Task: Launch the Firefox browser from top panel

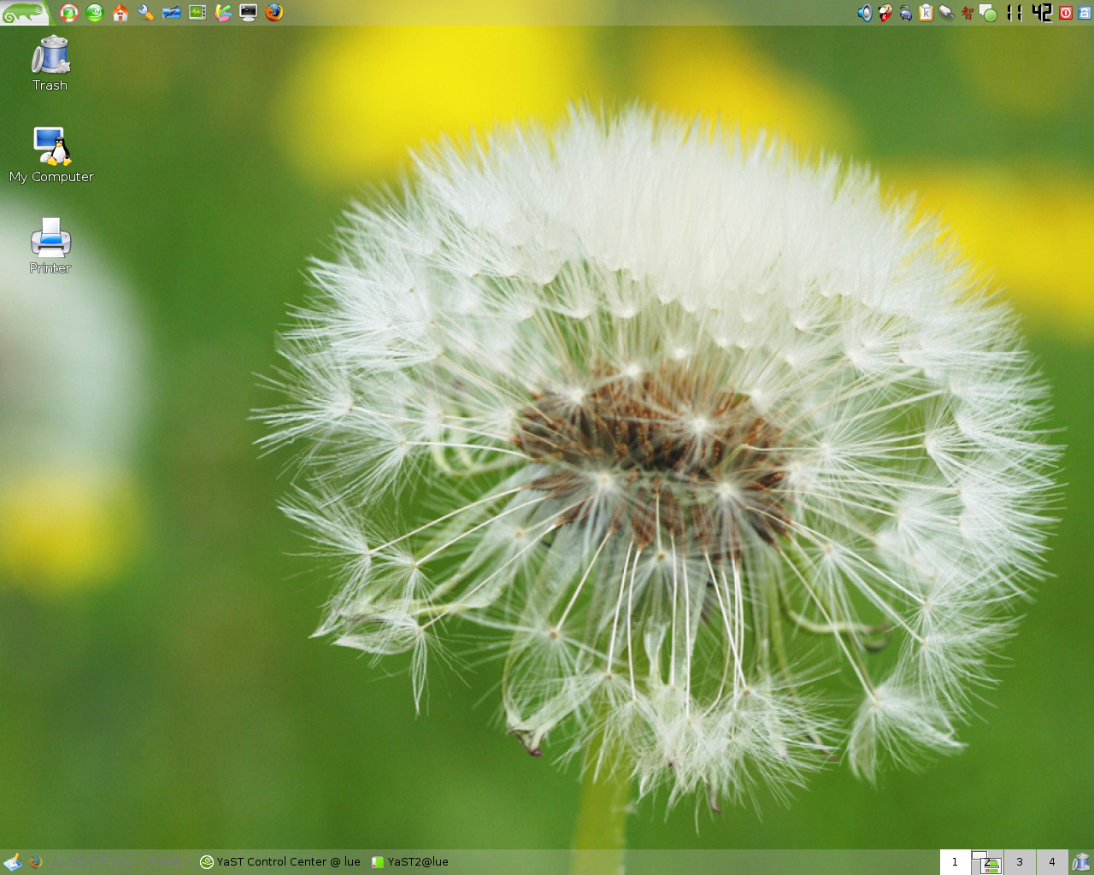Action: [274, 13]
